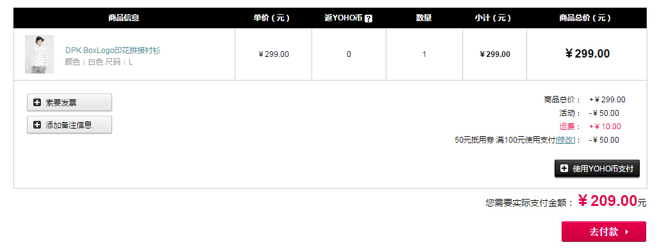Click the 商品信息 column header
Image resolution: width=664 pixels, height=252 pixels.
(x=123, y=18)
